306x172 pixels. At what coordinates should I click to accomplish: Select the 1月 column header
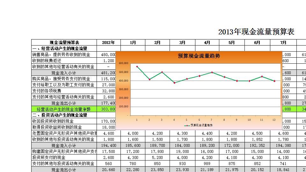pyautogui.click(x=133, y=42)
